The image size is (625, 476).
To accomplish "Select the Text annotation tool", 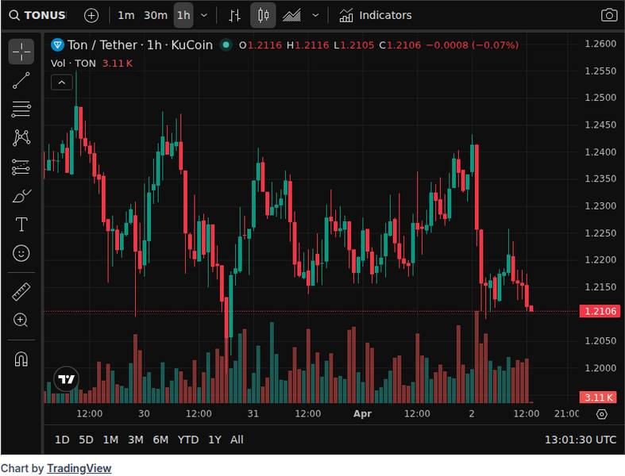I will [x=21, y=225].
